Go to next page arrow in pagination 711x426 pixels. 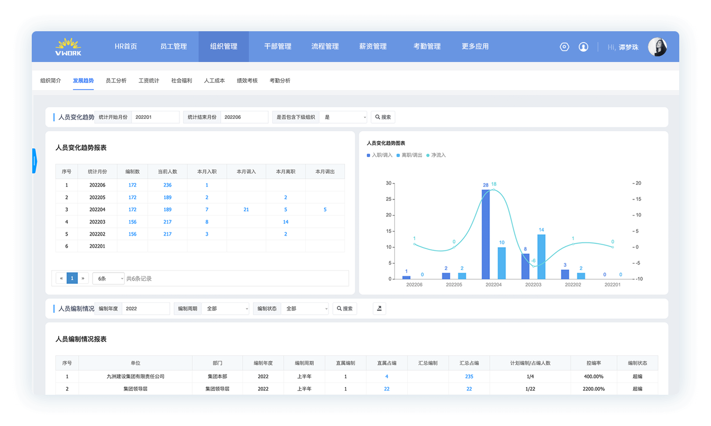(82, 278)
